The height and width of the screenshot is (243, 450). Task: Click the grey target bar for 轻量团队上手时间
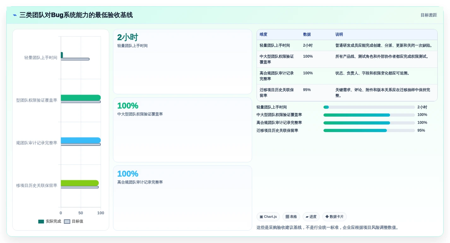click(x=75, y=59)
